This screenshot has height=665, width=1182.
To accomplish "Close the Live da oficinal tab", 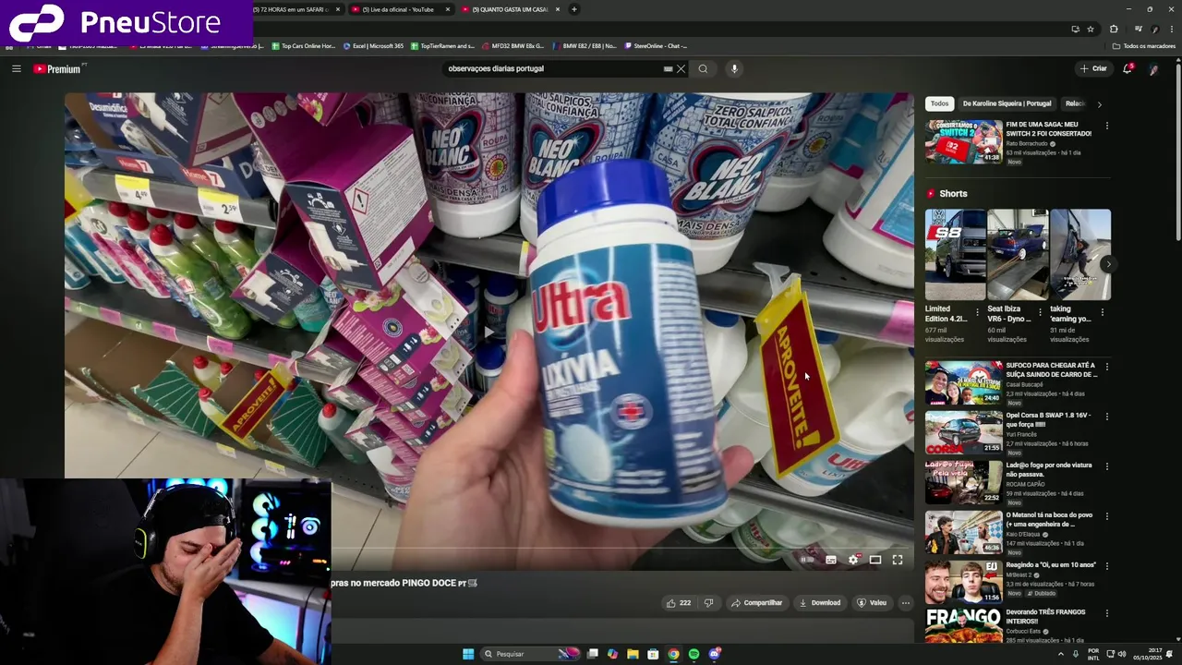I will click(x=448, y=9).
